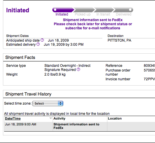Click the Location column header
Screen dimensions: 155x143
115,118
